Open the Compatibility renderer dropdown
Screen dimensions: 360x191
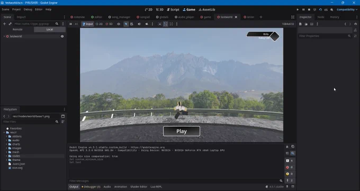[347, 10]
